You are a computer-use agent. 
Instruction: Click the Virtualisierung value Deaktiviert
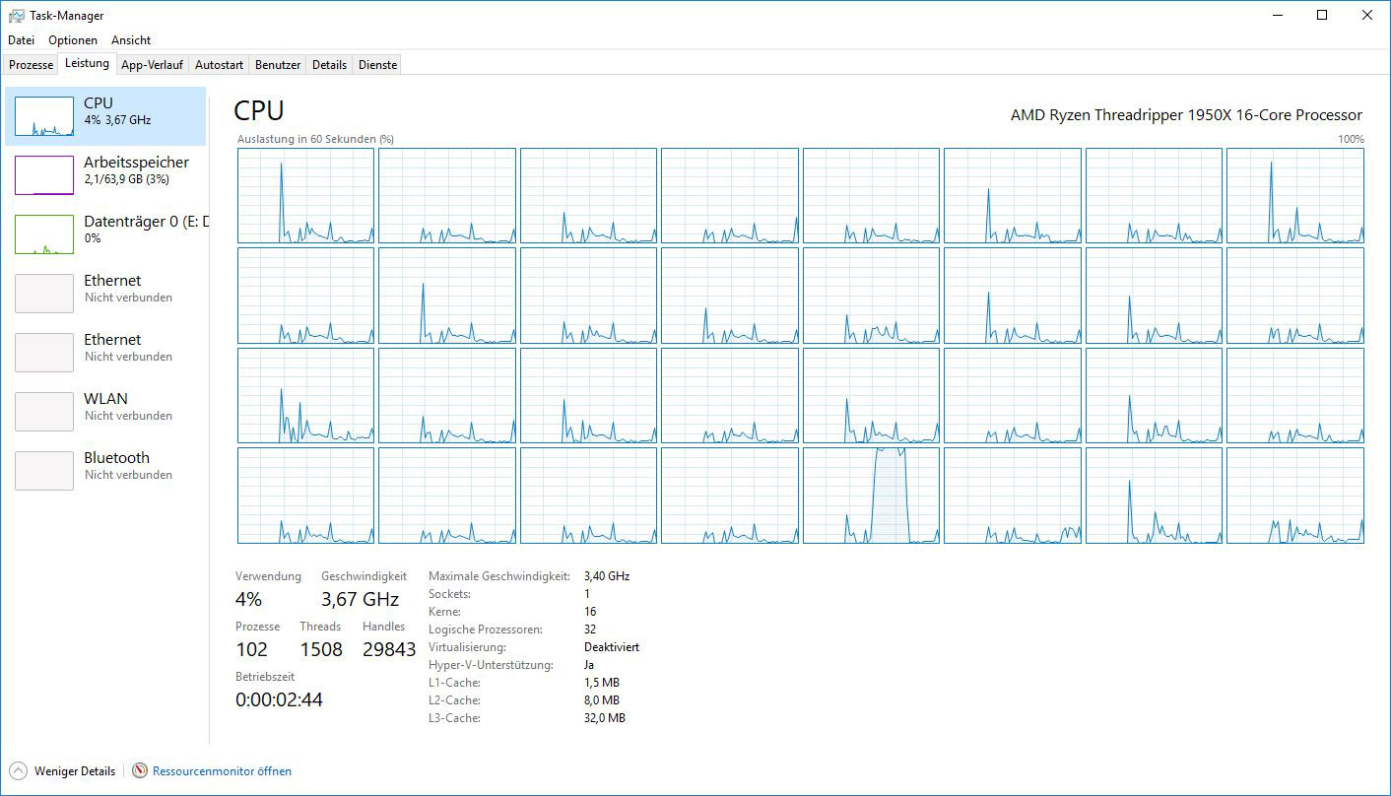pos(612,647)
